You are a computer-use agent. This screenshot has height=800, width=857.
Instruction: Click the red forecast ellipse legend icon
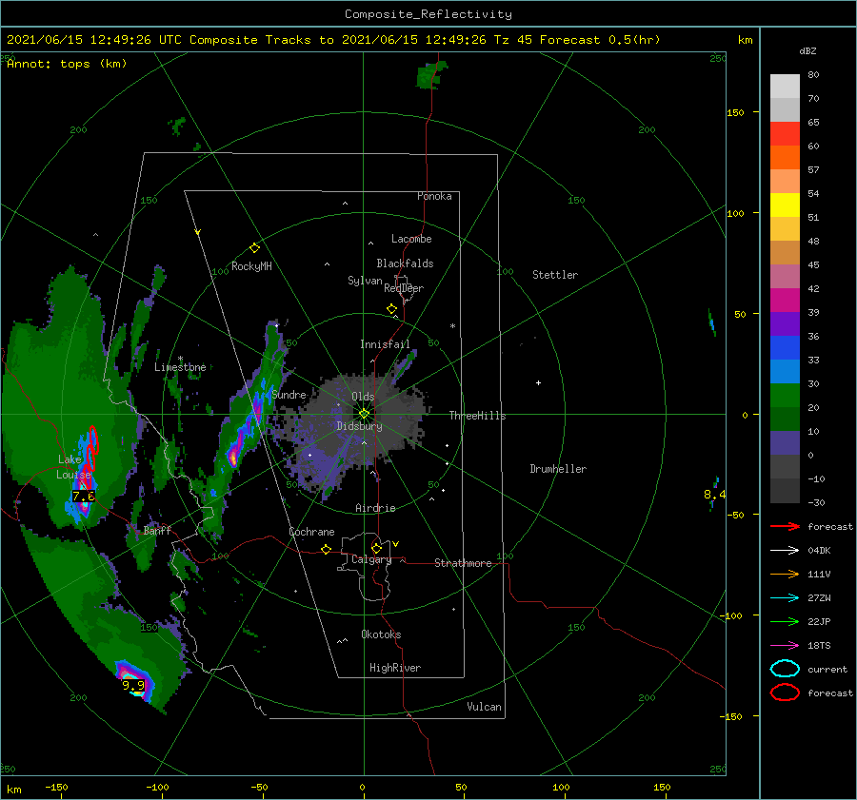pos(785,693)
